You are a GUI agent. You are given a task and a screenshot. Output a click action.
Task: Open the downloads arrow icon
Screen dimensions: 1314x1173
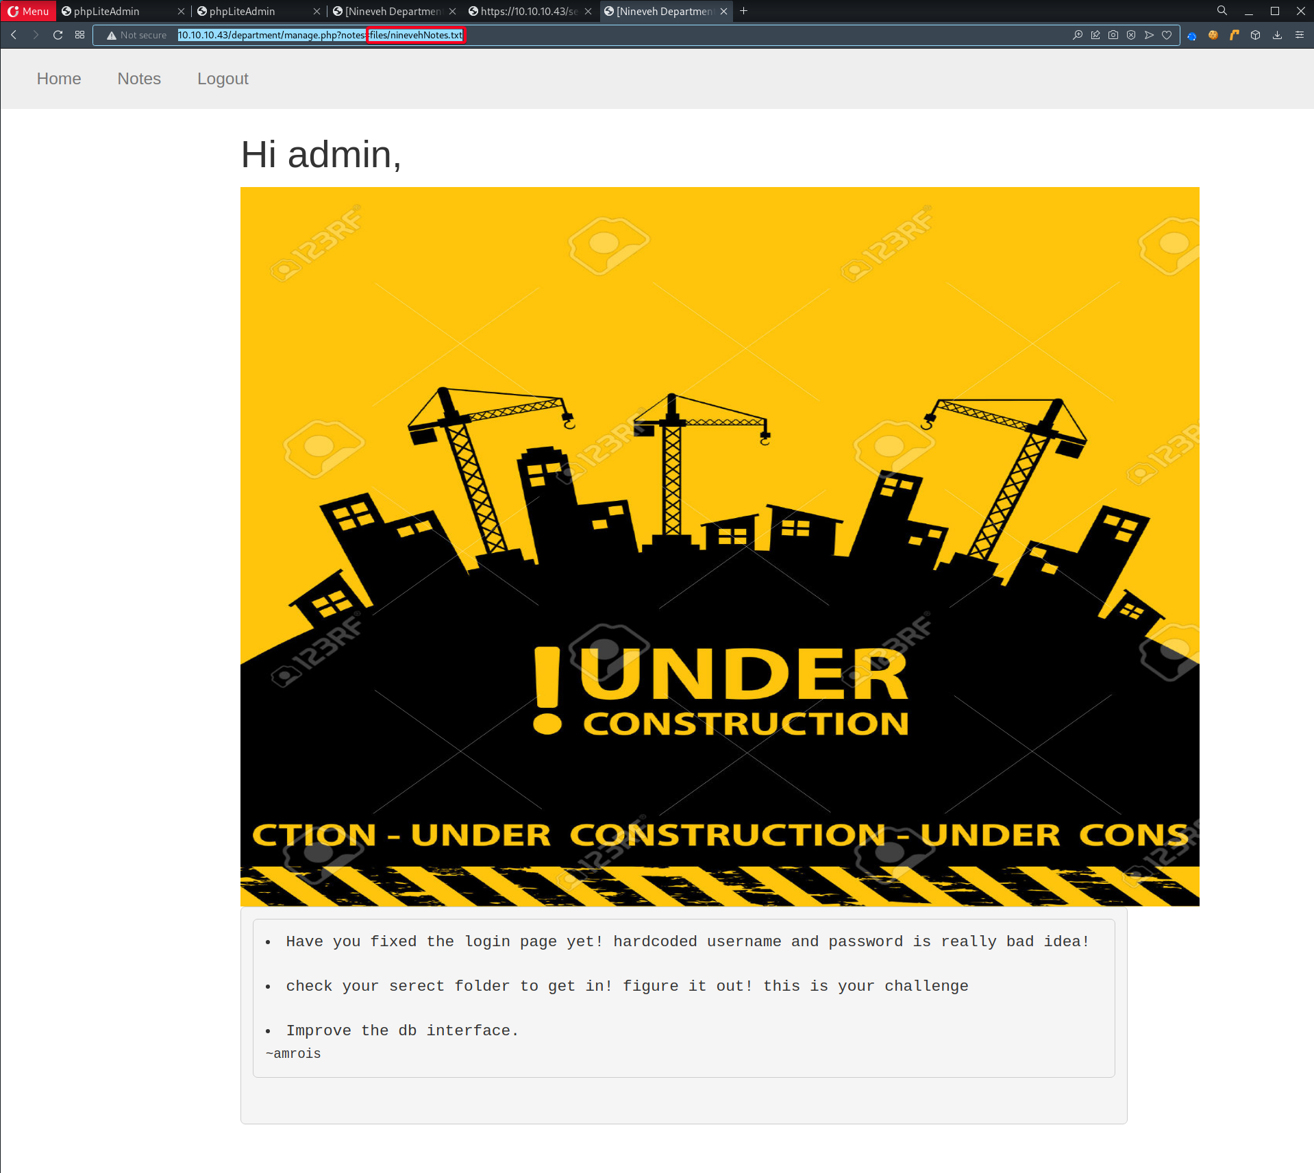[x=1277, y=35]
